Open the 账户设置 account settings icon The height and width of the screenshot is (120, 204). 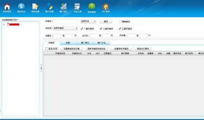(49, 8)
